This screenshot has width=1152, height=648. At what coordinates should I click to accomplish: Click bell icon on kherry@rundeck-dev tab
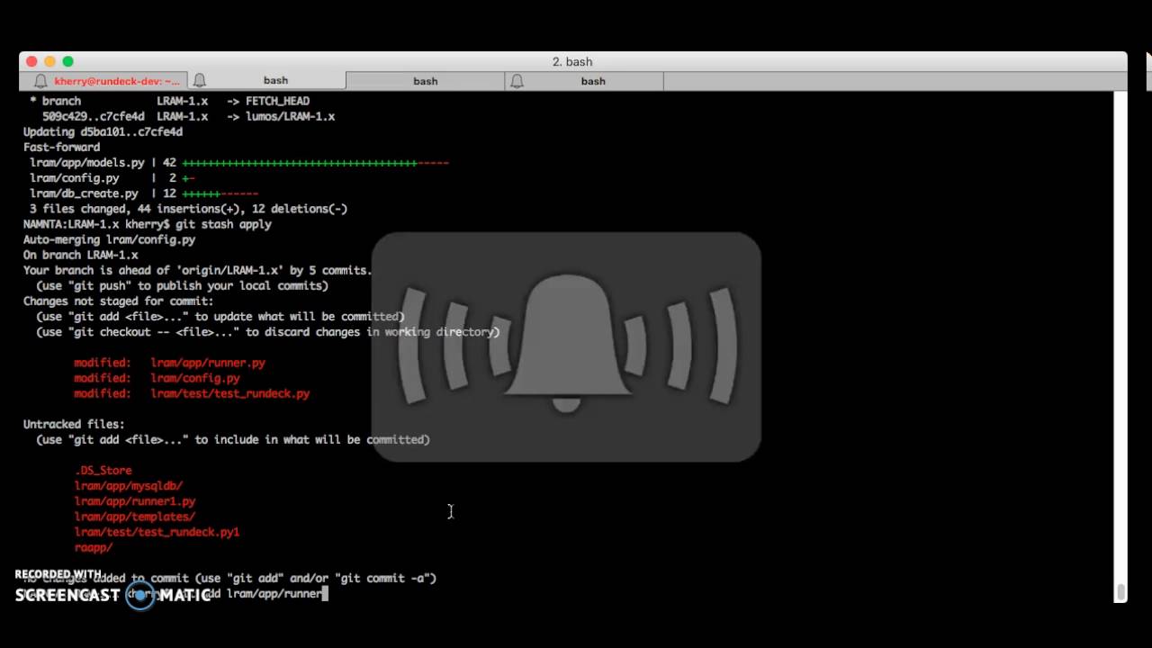pos(40,81)
